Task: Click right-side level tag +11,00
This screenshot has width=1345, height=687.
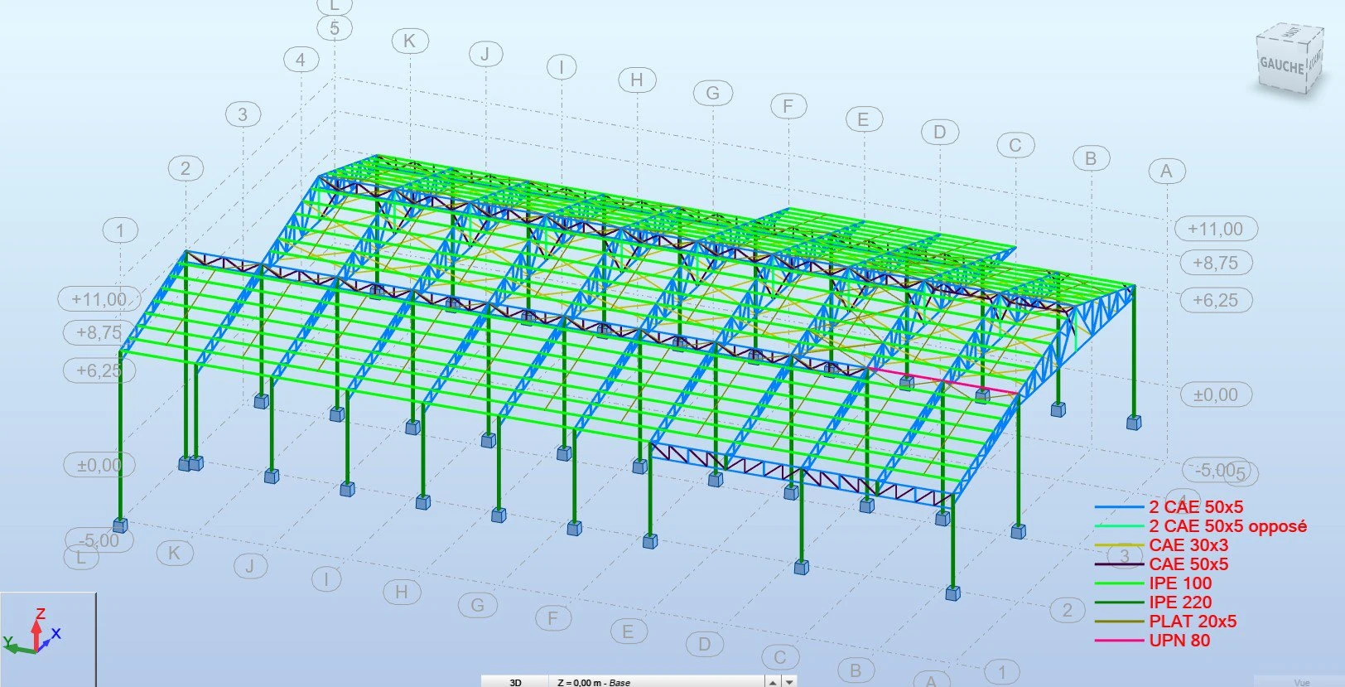Action: point(1215,229)
